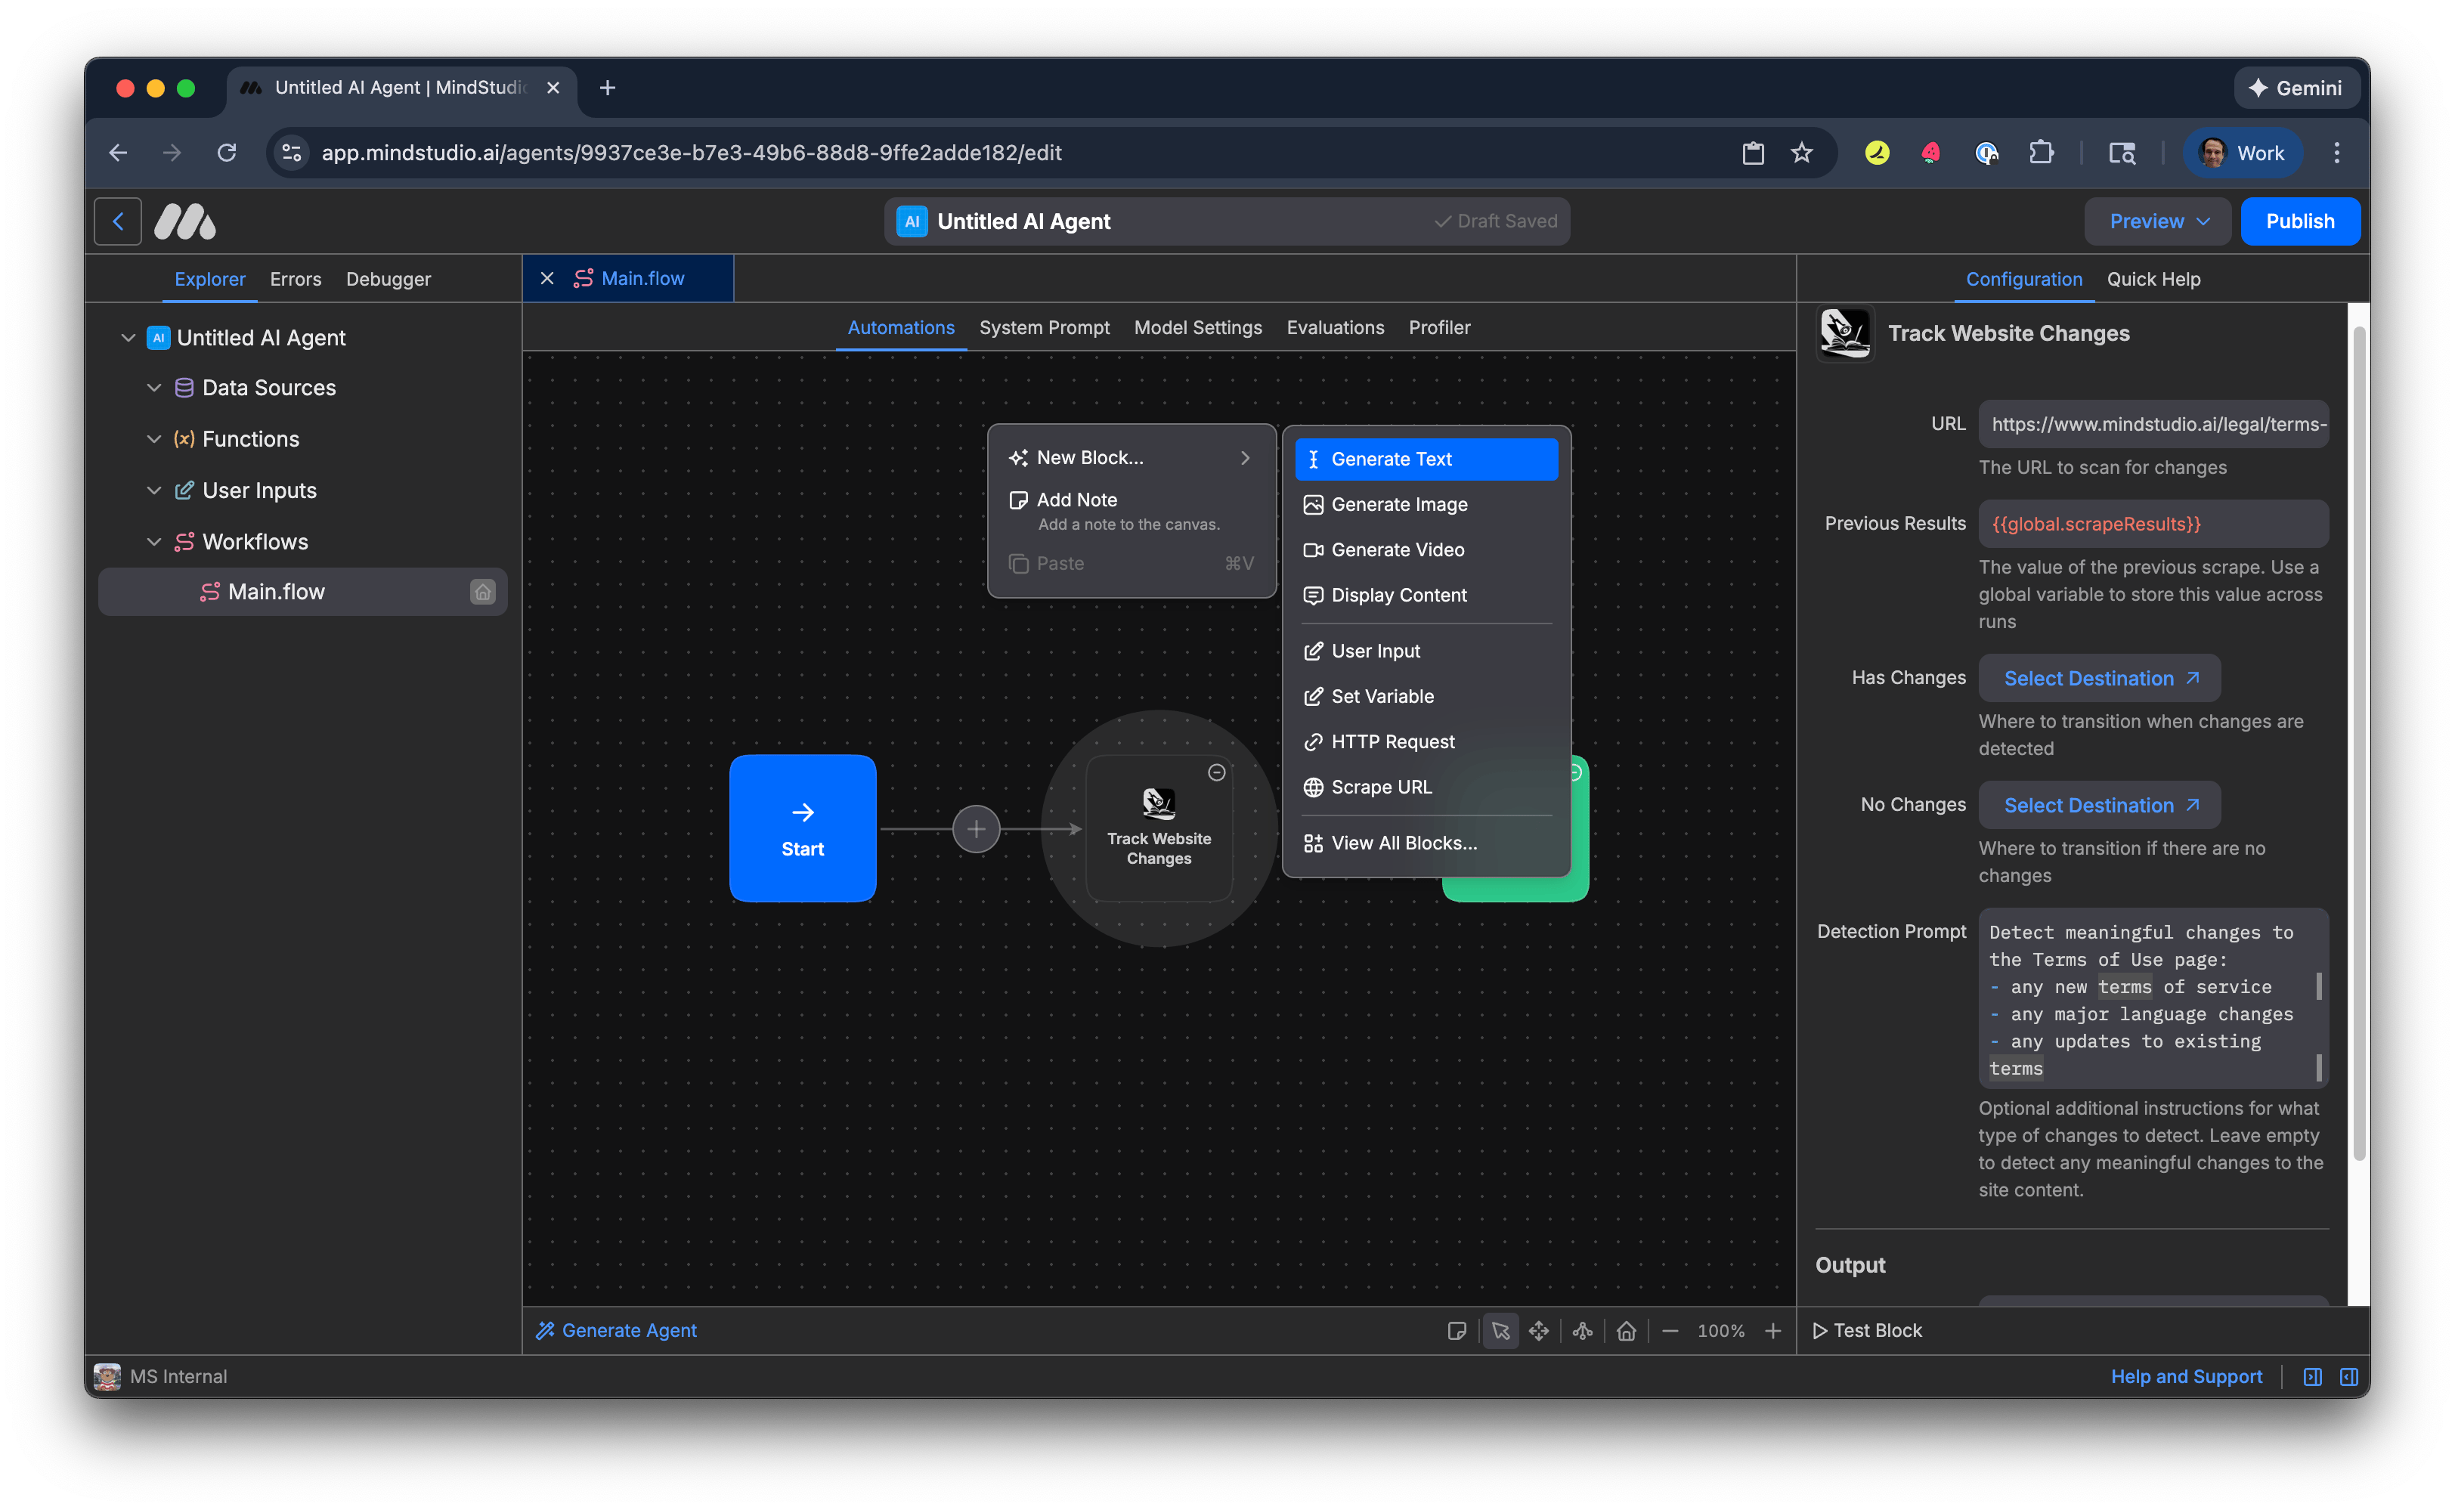Open the add note tool in canvas toolbar

(1457, 1330)
